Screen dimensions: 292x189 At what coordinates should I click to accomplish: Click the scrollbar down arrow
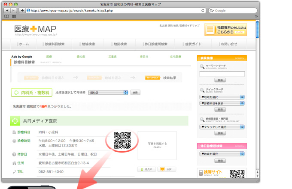coord(257,176)
